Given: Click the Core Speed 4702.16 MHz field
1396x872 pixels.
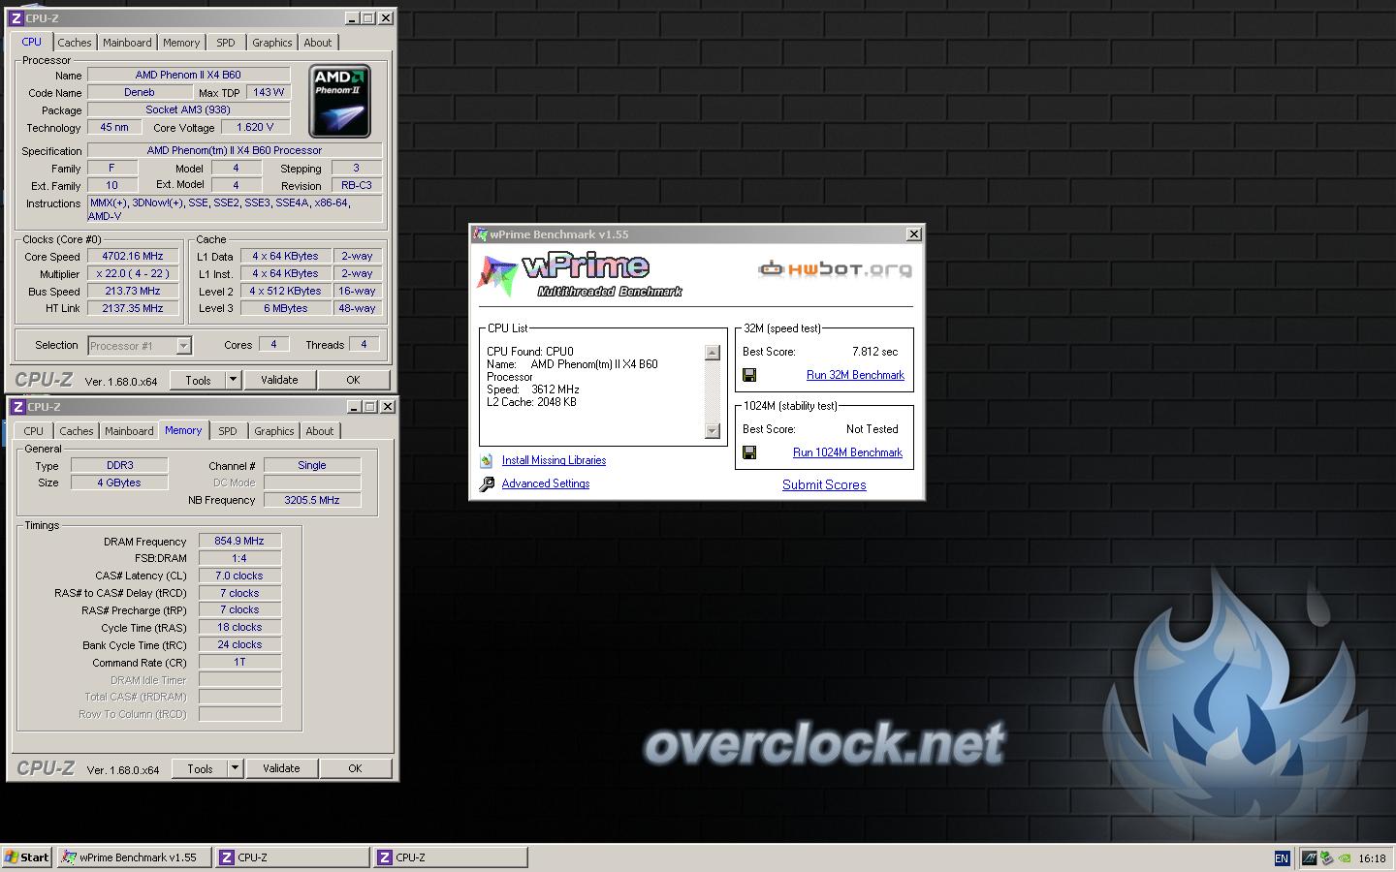Looking at the screenshot, I should 133,257.
